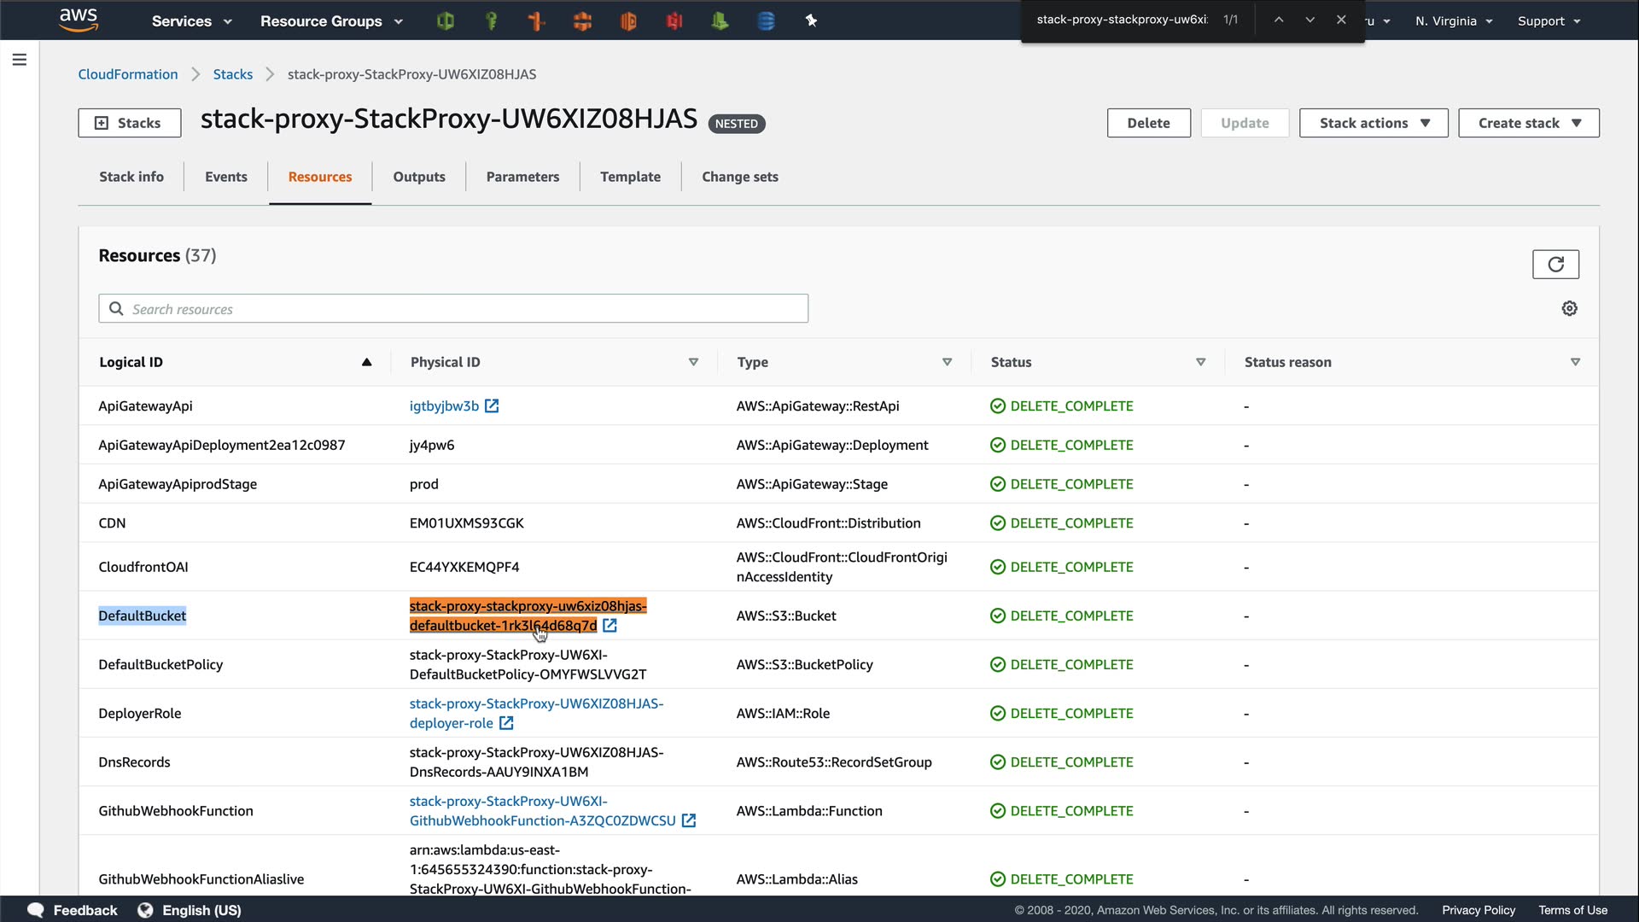Toggle sort on Physical ID column
This screenshot has height=922, width=1639.
693,362
